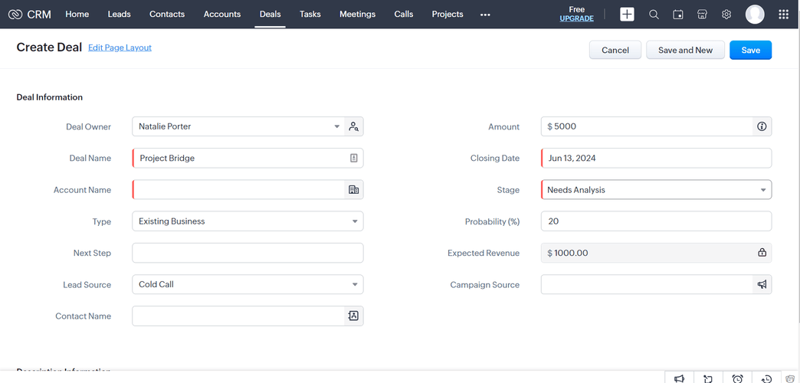Open the settings gear icon
The width and height of the screenshot is (800, 383).
point(726,15)
